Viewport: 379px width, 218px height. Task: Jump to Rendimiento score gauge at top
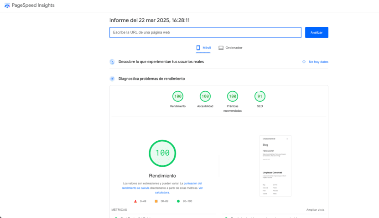[178, 96]
